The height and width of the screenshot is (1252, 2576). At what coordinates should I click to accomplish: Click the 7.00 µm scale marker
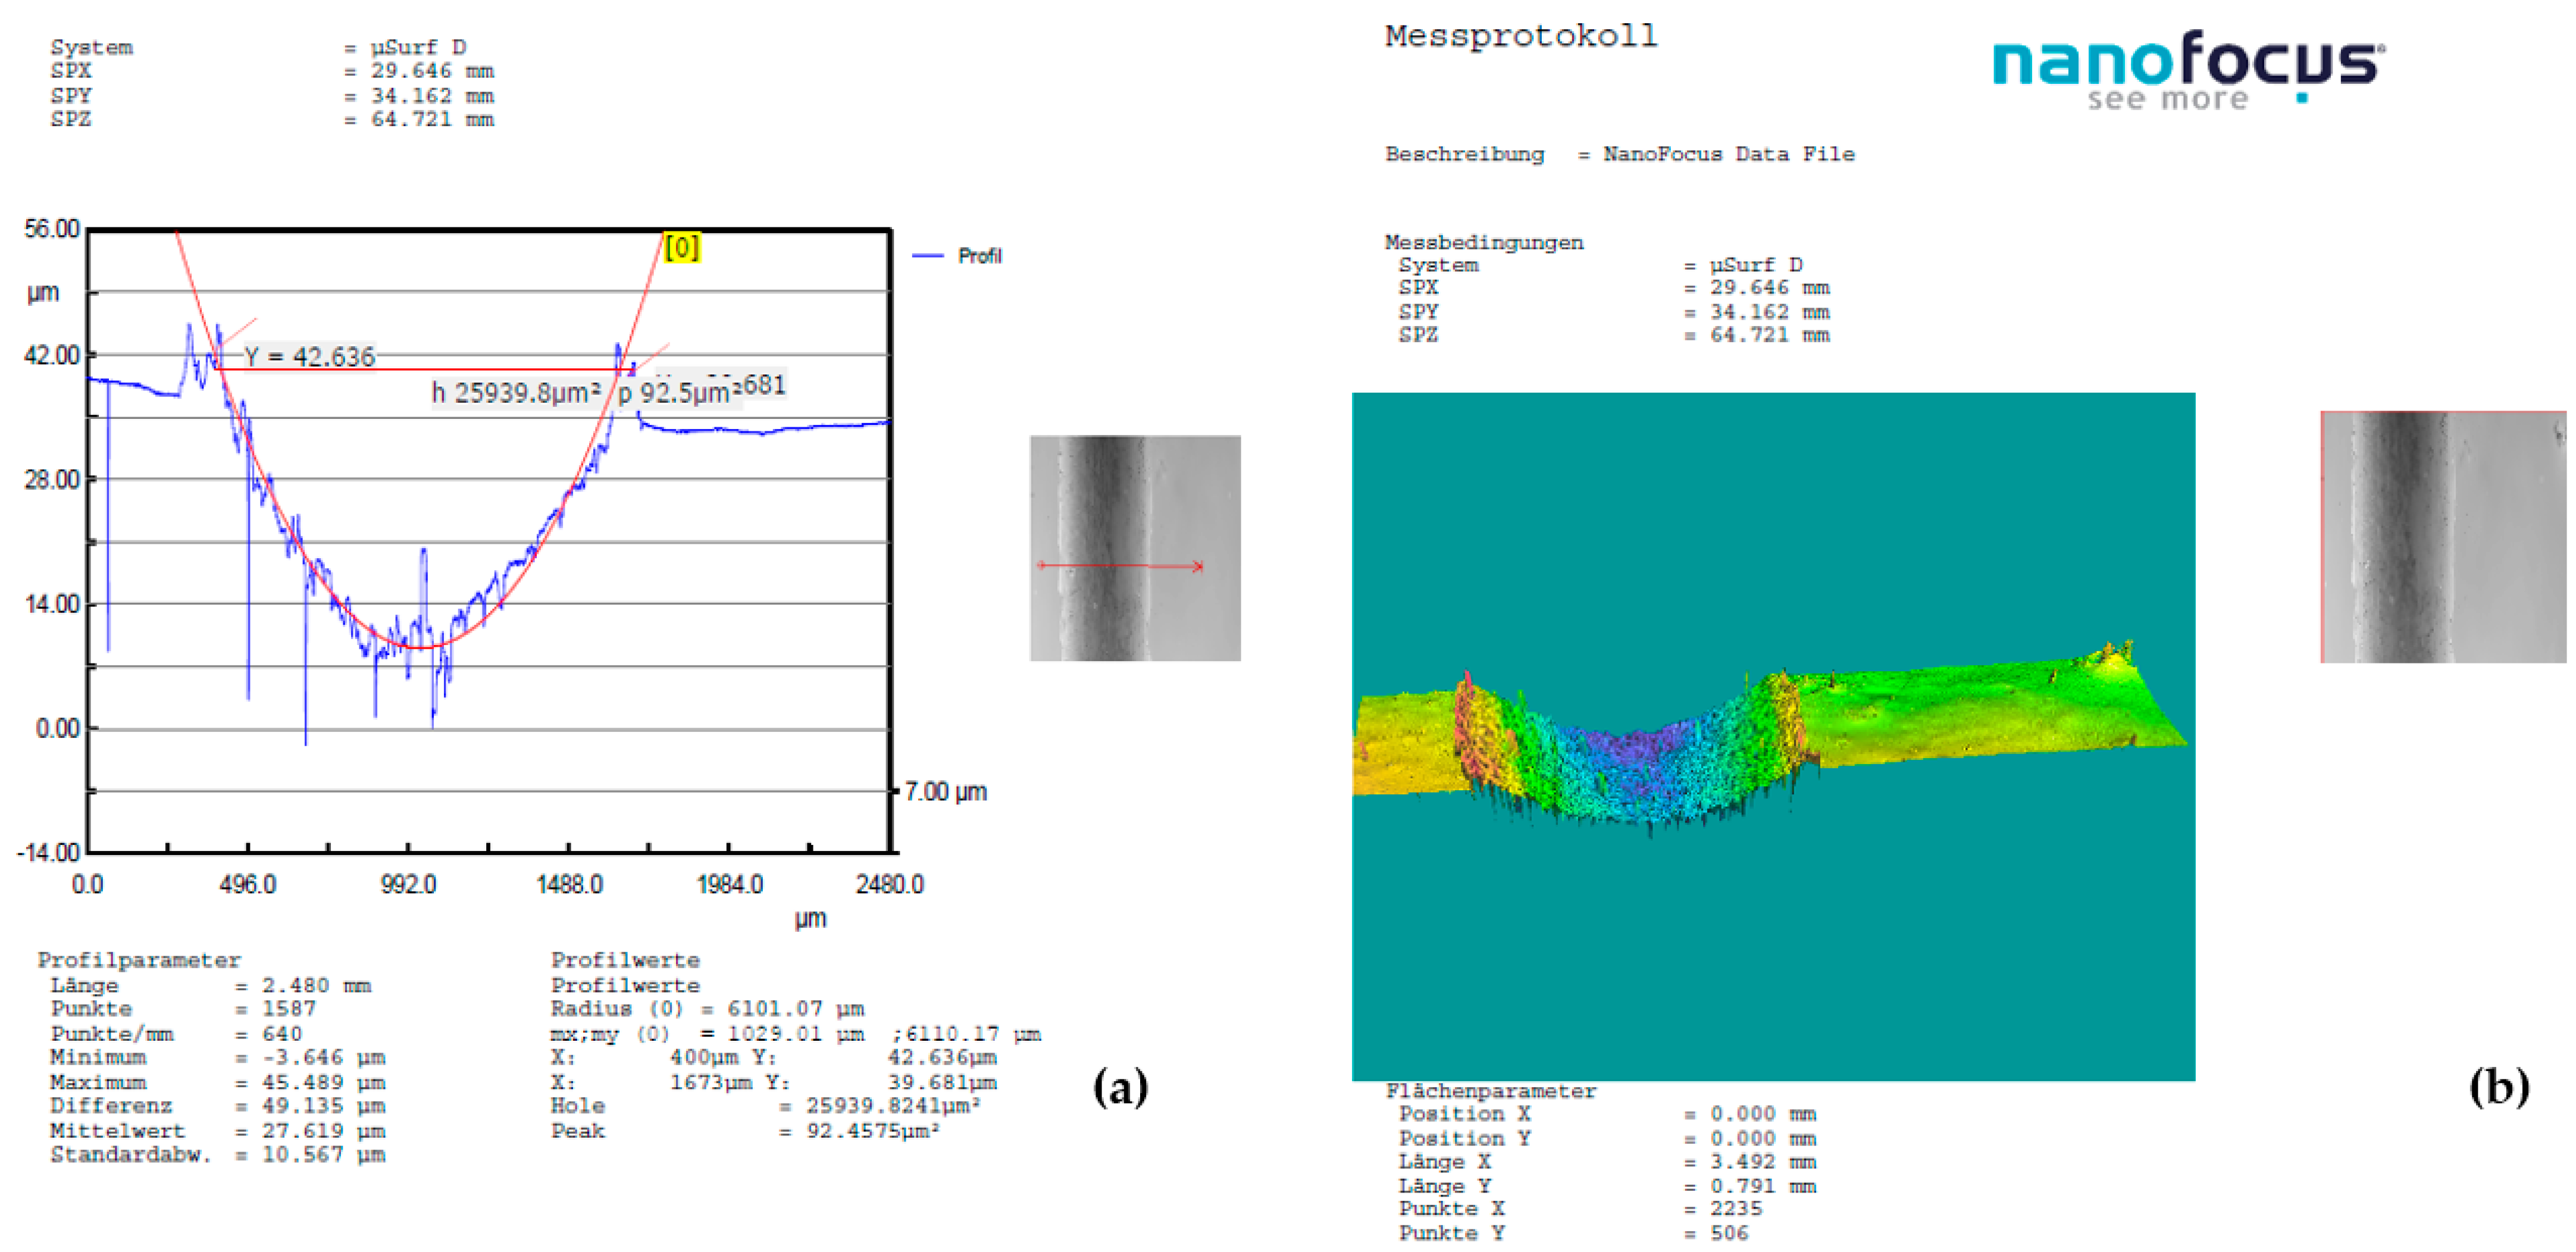(945, 792)
